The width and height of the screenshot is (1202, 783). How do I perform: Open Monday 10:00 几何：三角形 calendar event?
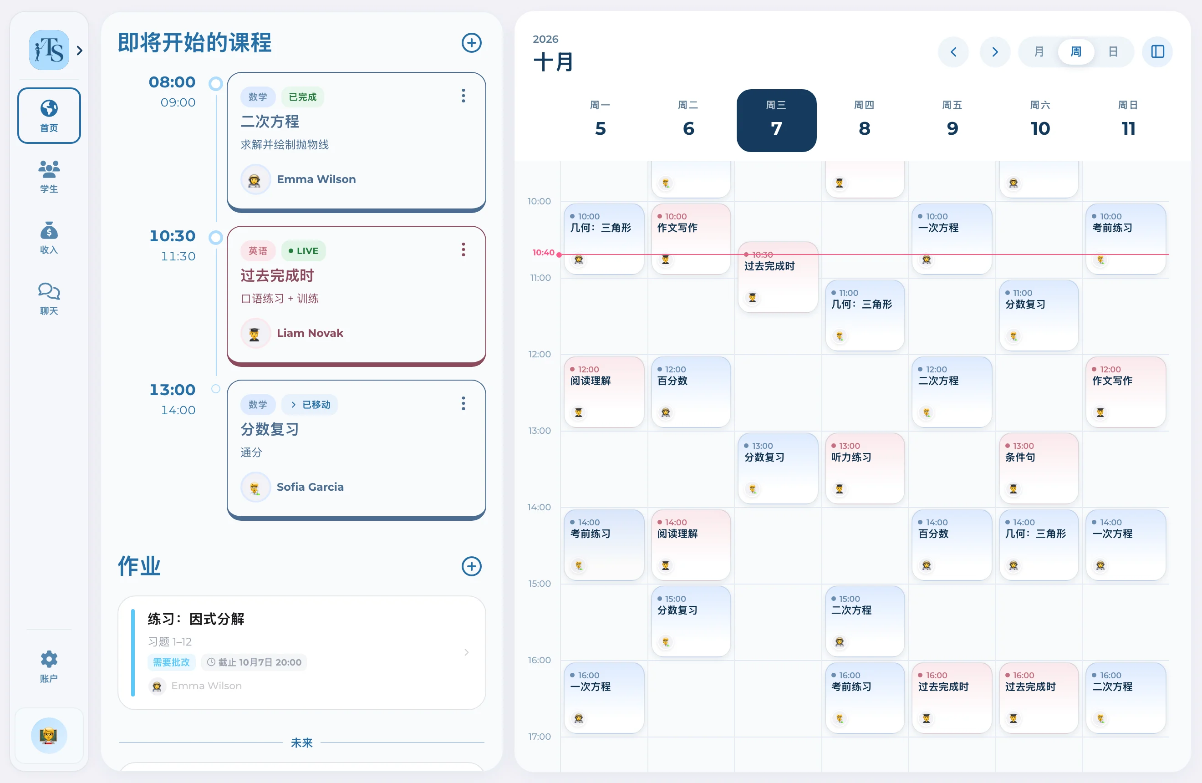(604, 239)
